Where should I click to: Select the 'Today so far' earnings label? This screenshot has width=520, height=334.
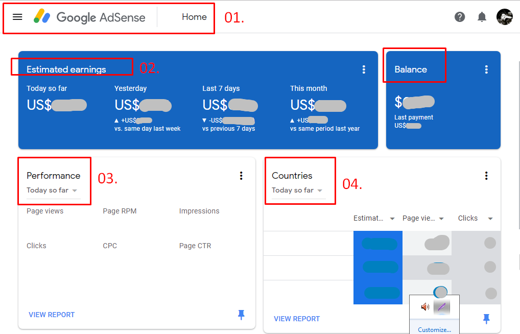pyautogui.click(x=47, y=88)
